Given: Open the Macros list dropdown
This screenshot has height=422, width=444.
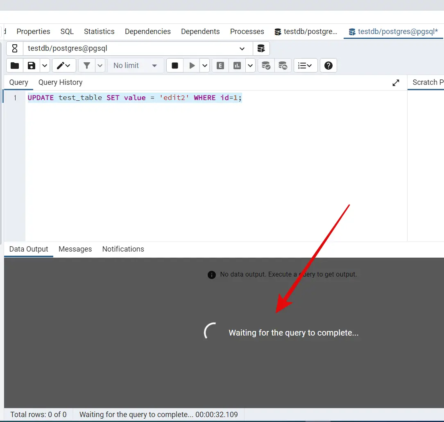Looking at the screenshot, I should pyautogui.click(x=306, y=66).
